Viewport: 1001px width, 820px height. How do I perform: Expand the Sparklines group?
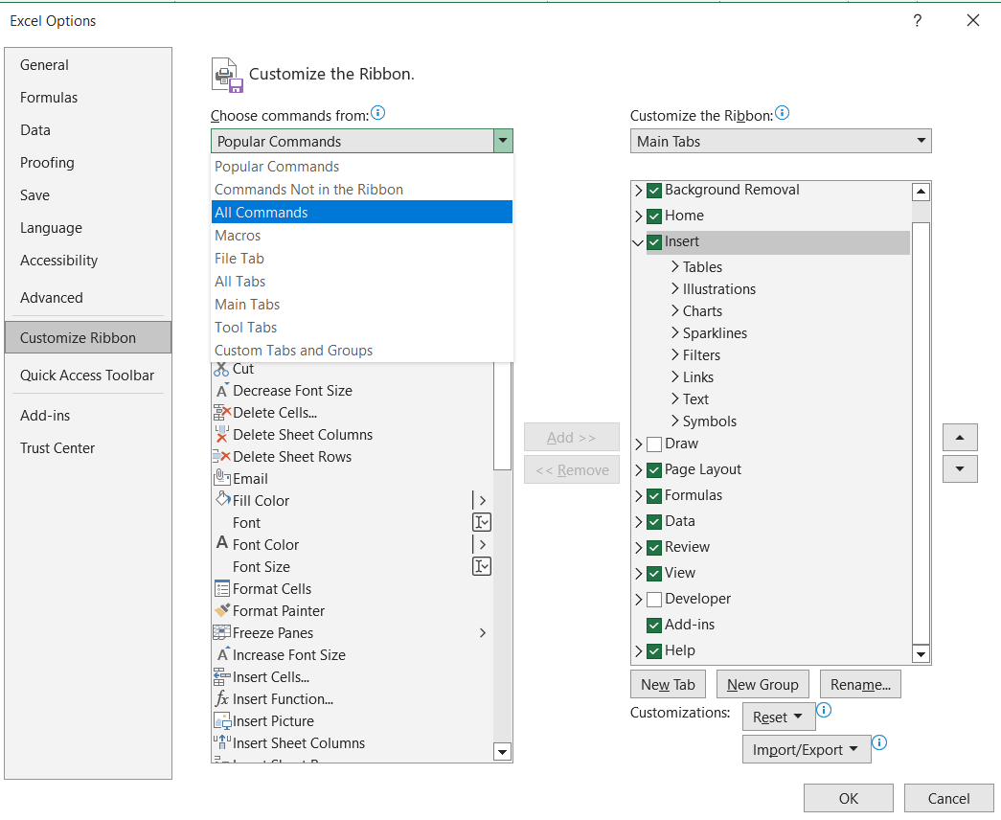pos(674,332)
